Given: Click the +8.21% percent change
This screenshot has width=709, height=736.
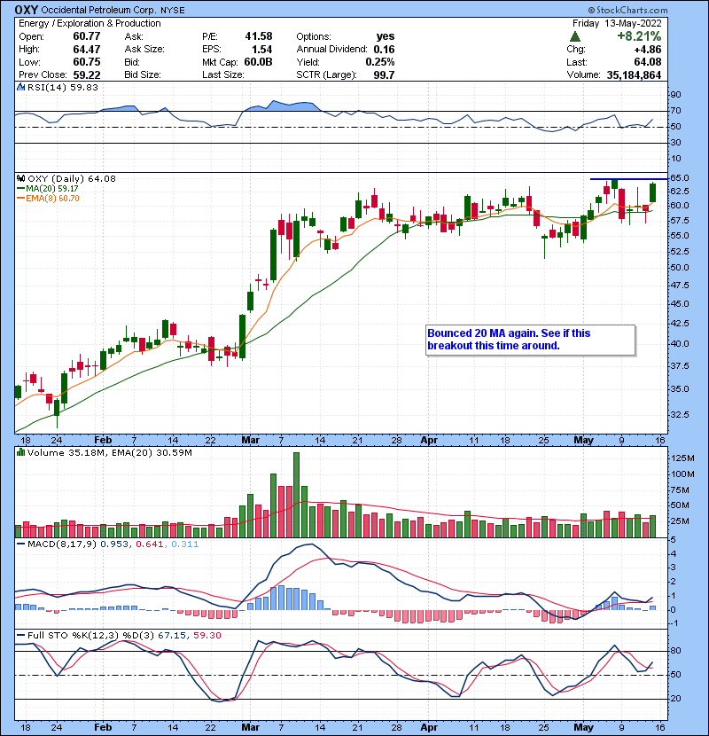Looking at the screenshot, I should (639, 36).
